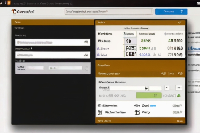Click into the first white field in dark panel
The image size is (200, 133).
[53, 42]
